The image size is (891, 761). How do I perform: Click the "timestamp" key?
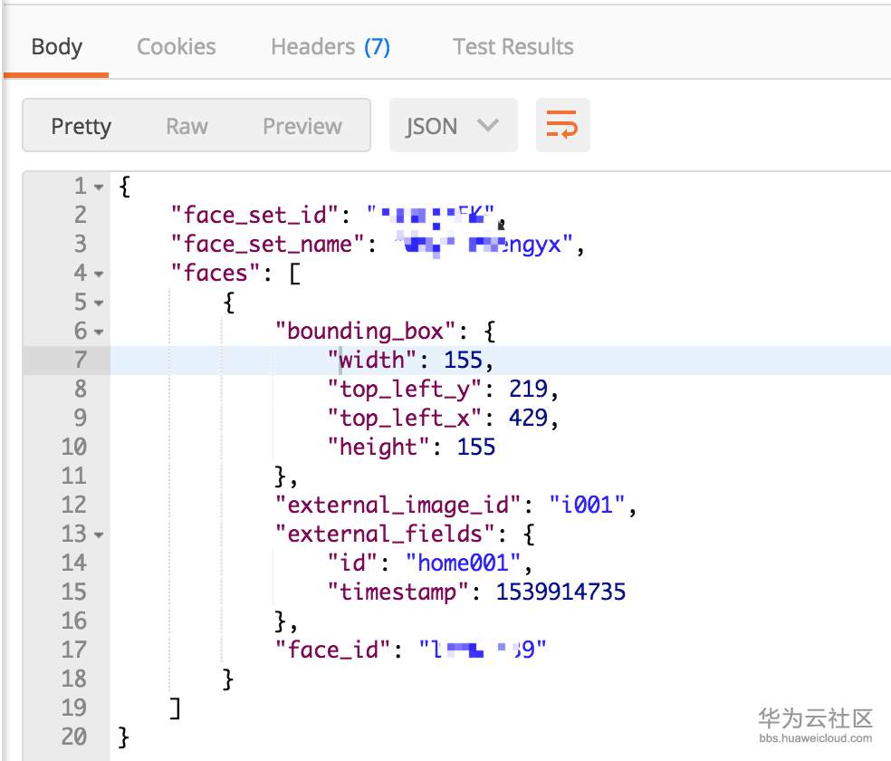click(398, 592)
